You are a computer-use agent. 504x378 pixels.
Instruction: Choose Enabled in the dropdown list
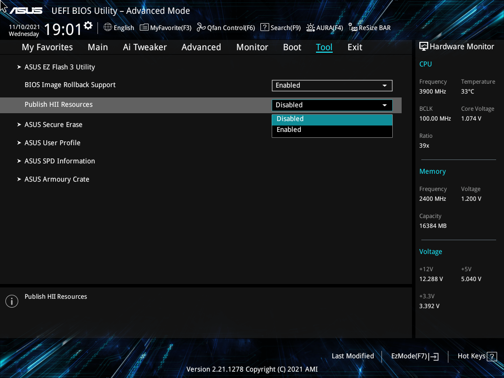click(332, 130)
